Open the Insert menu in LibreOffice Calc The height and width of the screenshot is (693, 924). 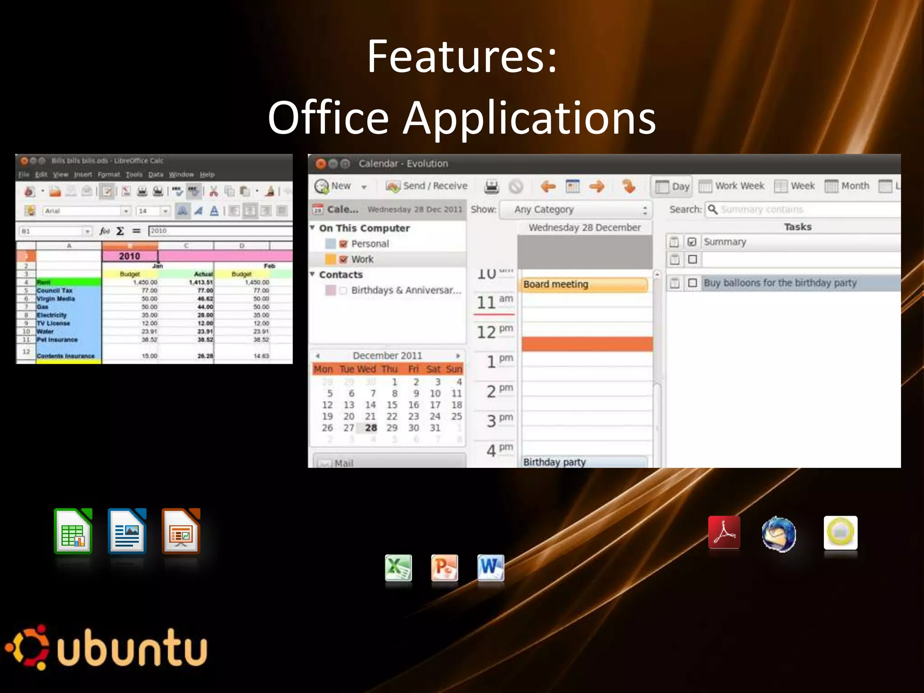[x=83, y=175]
